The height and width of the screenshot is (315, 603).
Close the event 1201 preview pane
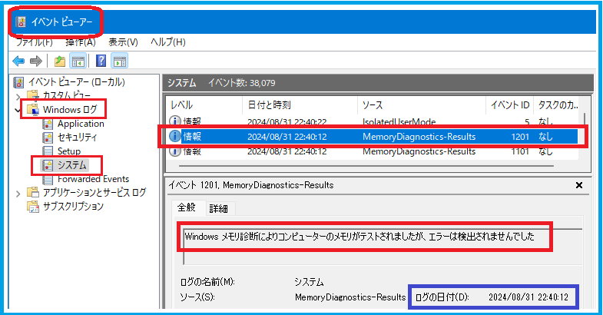(x=578, y=185)
